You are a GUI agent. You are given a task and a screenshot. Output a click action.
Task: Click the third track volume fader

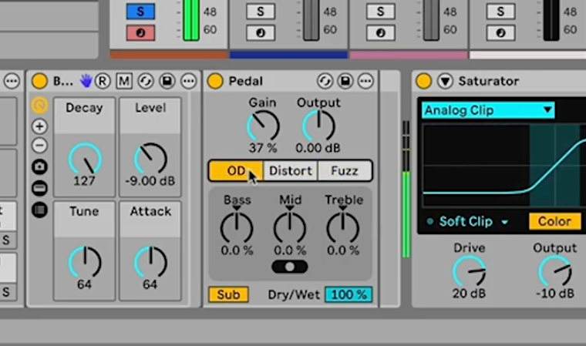[431, 20]
